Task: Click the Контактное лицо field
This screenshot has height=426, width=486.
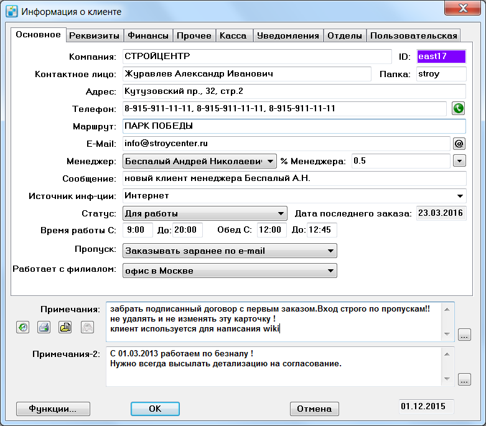Action: click(x=246, y=74)
